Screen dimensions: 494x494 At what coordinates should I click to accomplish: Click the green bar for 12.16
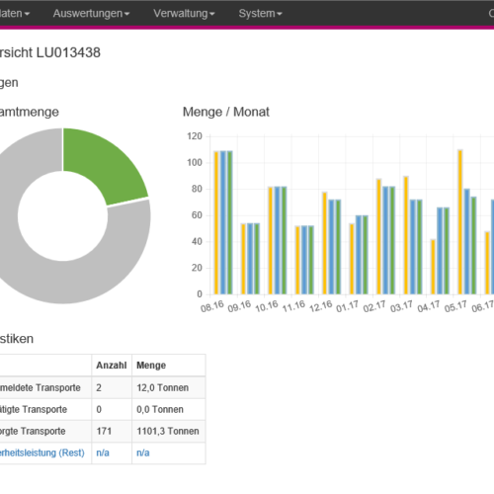pyautogui.click(x=338, y=247)
